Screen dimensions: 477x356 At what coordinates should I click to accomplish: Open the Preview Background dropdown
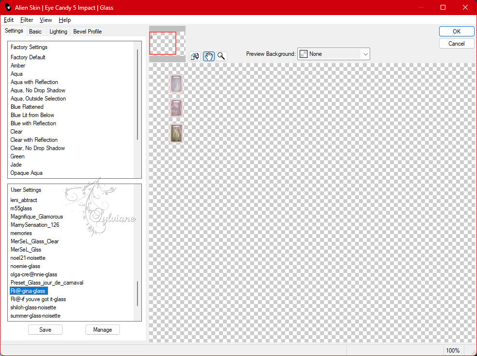(333, 54)
